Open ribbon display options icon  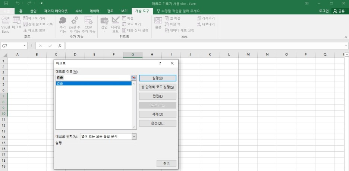click(307, 3)
